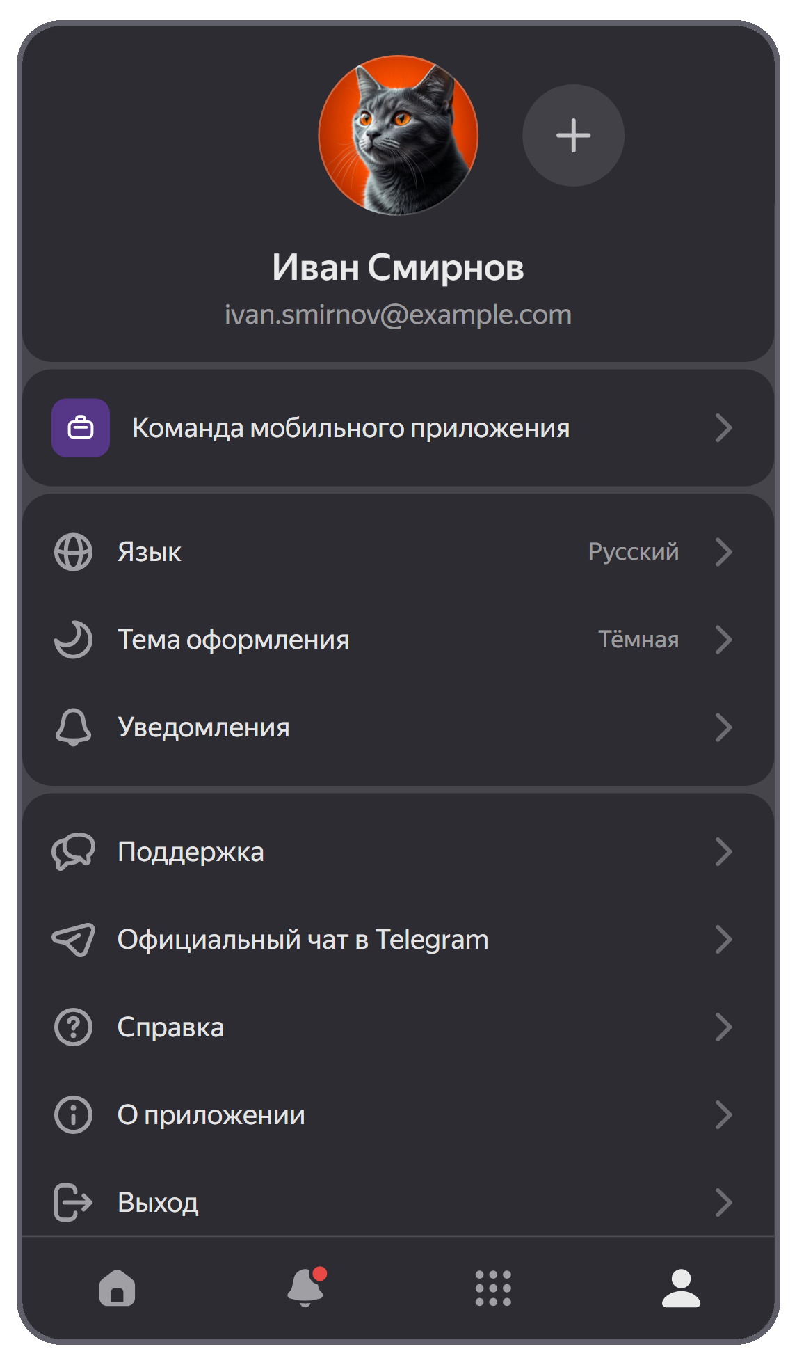
Task: Select the profile tab in bottom bar
Action: tap(681, 1288)
